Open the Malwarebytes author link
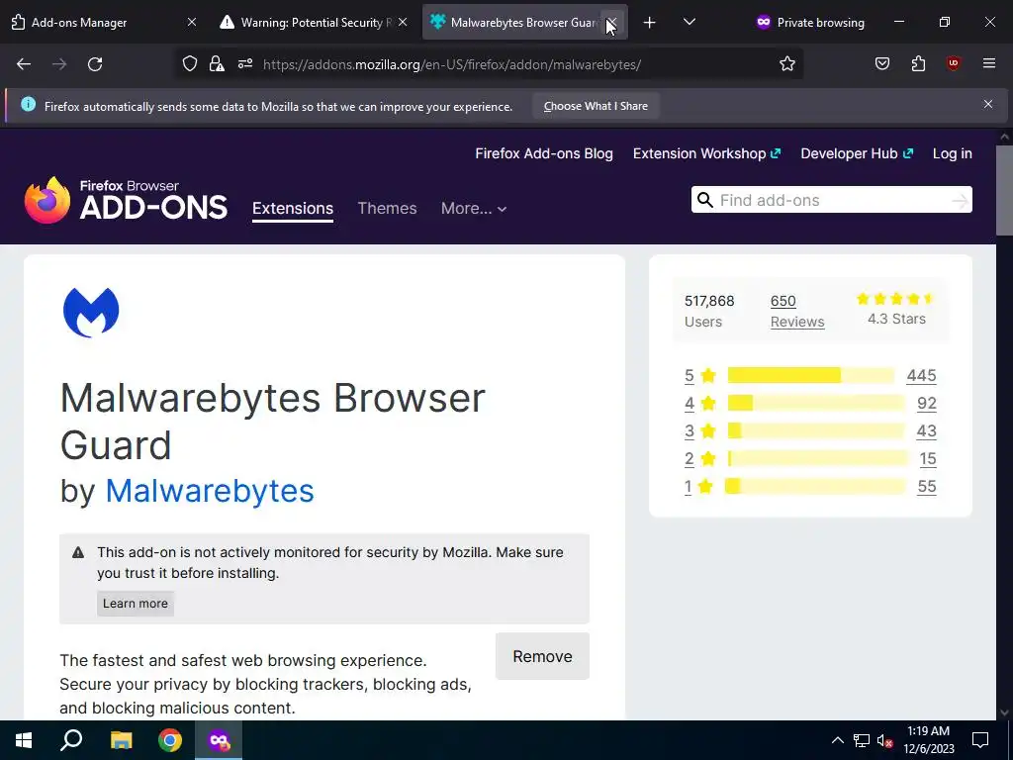 [x=210, y=491]
